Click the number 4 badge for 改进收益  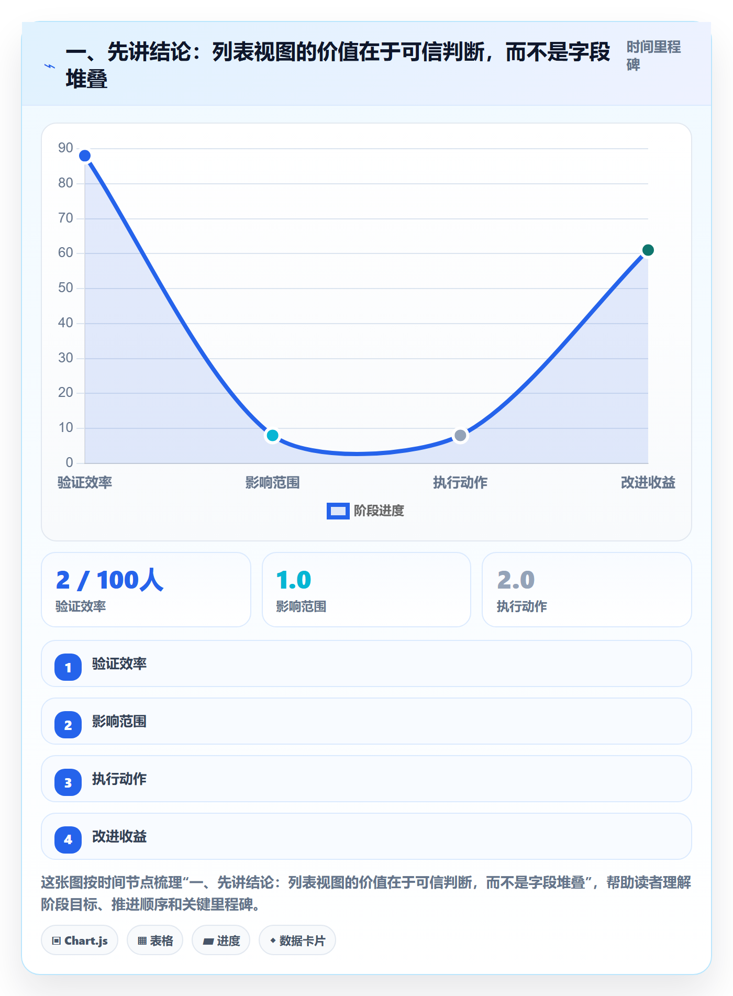68,840
